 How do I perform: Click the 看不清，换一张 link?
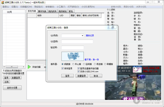[92, 59]
